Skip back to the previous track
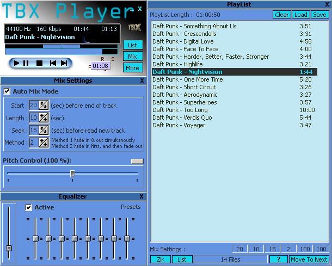The width and height of the screenshot is (332, 266). tap(53, 63)
